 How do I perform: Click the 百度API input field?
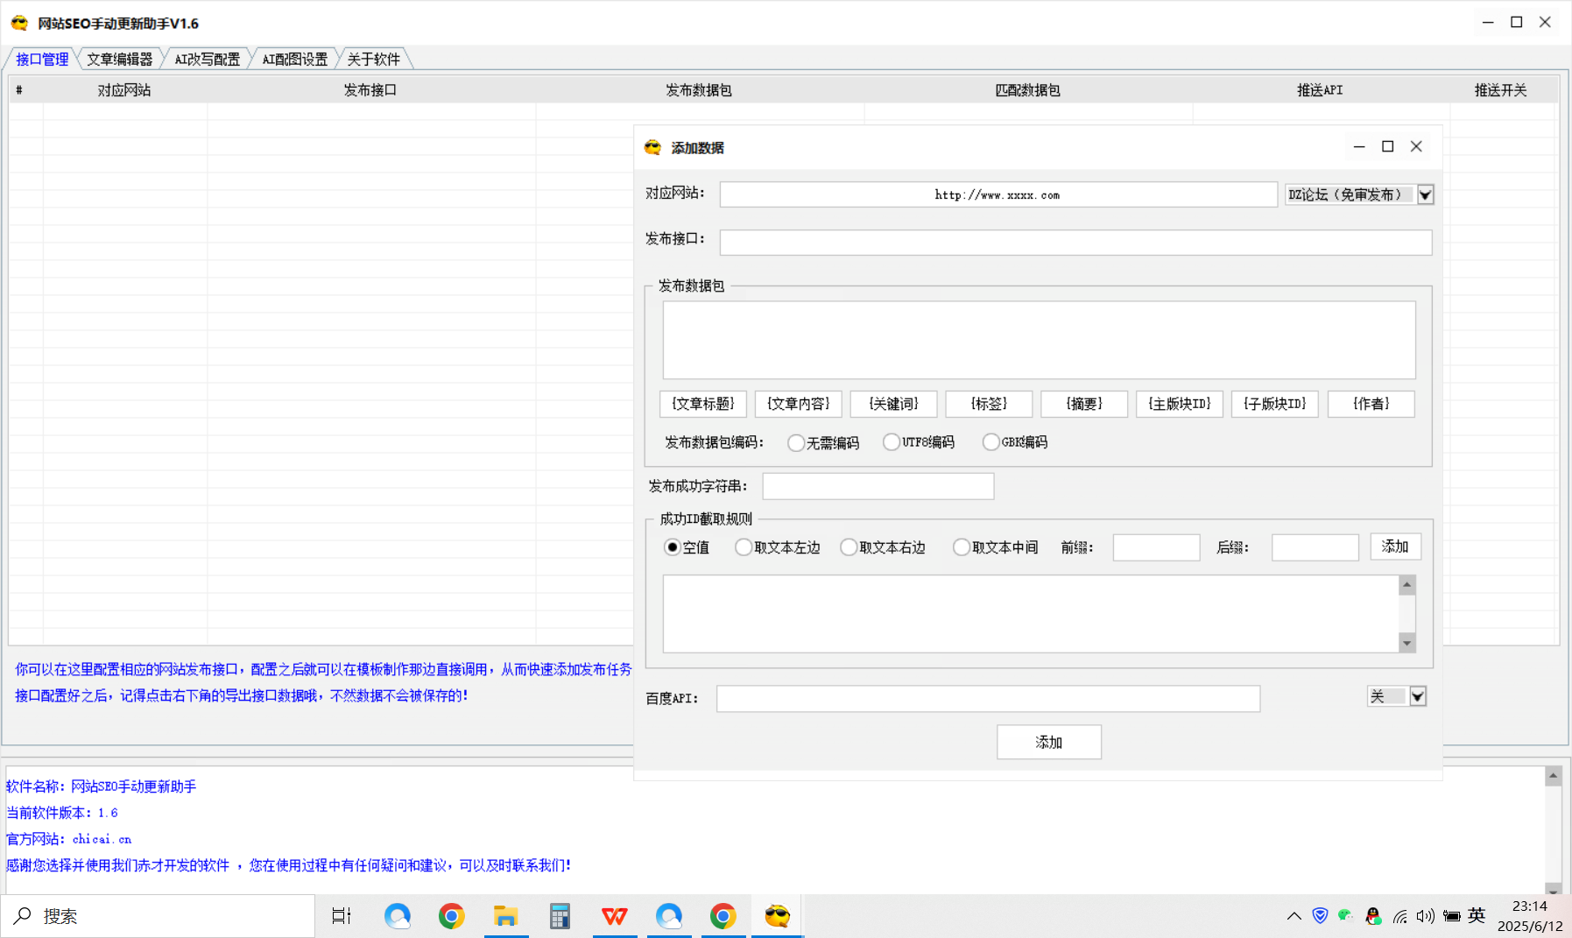pyautogui.click(x=988, y=698)
